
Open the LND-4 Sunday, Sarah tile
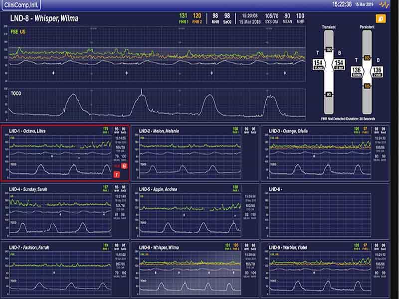(x=65, y=211)
